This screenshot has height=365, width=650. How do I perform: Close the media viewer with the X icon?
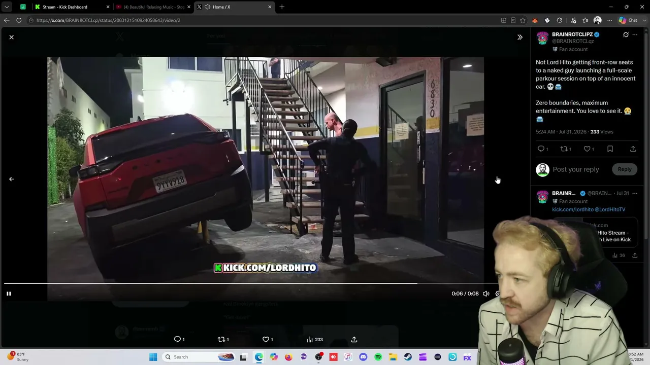tap(11, 37)
